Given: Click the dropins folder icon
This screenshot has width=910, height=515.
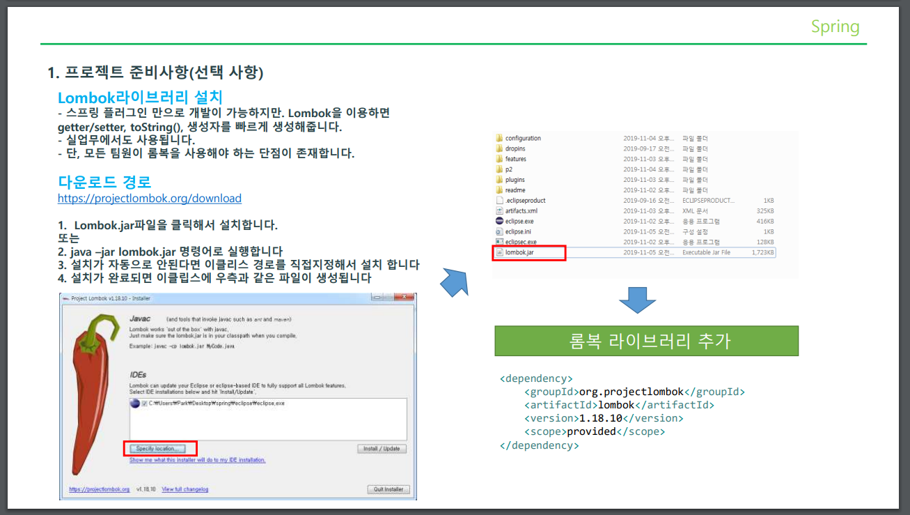Looking at the screenshot, I should [499, 148].
